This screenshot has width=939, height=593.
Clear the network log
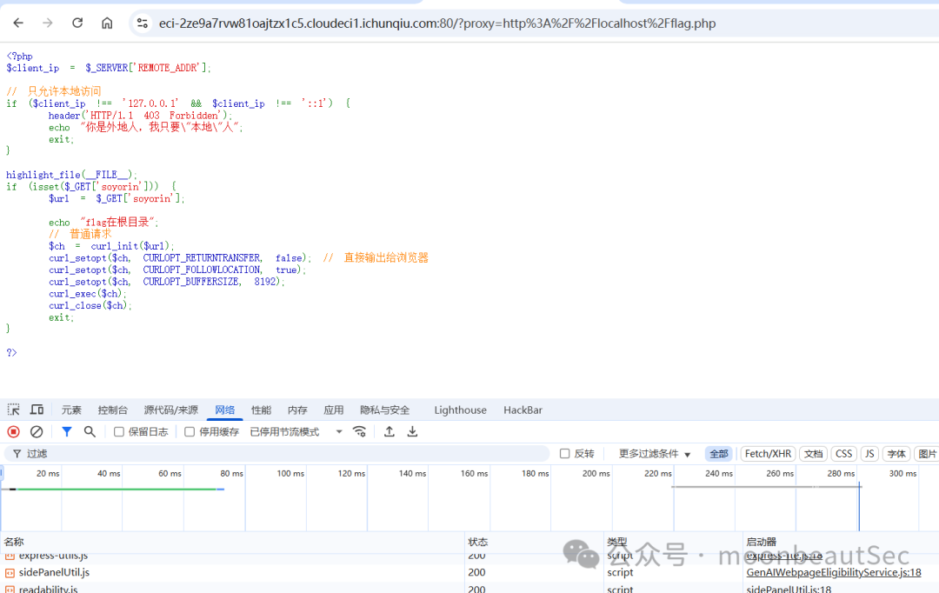pyautogui.click(x=37, y=432)
